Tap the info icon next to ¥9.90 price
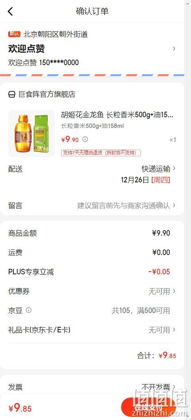 click(x=85, y=139)
